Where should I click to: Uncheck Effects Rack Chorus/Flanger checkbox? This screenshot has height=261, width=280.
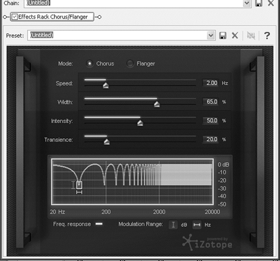pos(15,17)
